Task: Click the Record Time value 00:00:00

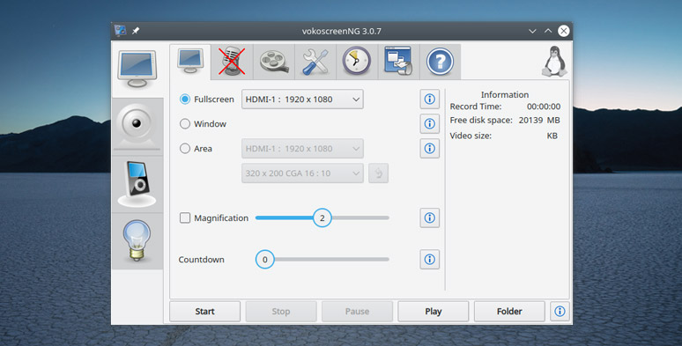Action: pos(544,107)
